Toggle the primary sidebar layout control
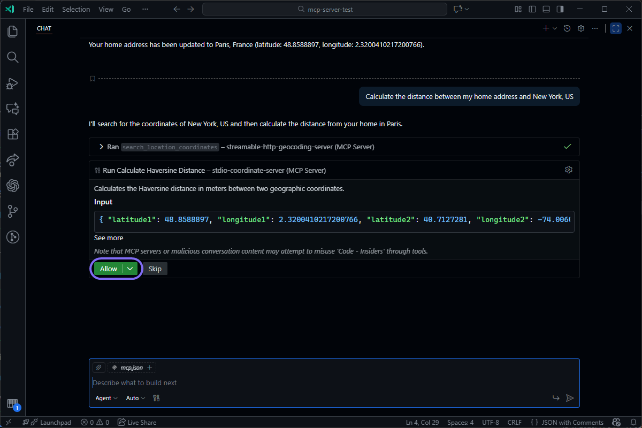 pos(531,9)
